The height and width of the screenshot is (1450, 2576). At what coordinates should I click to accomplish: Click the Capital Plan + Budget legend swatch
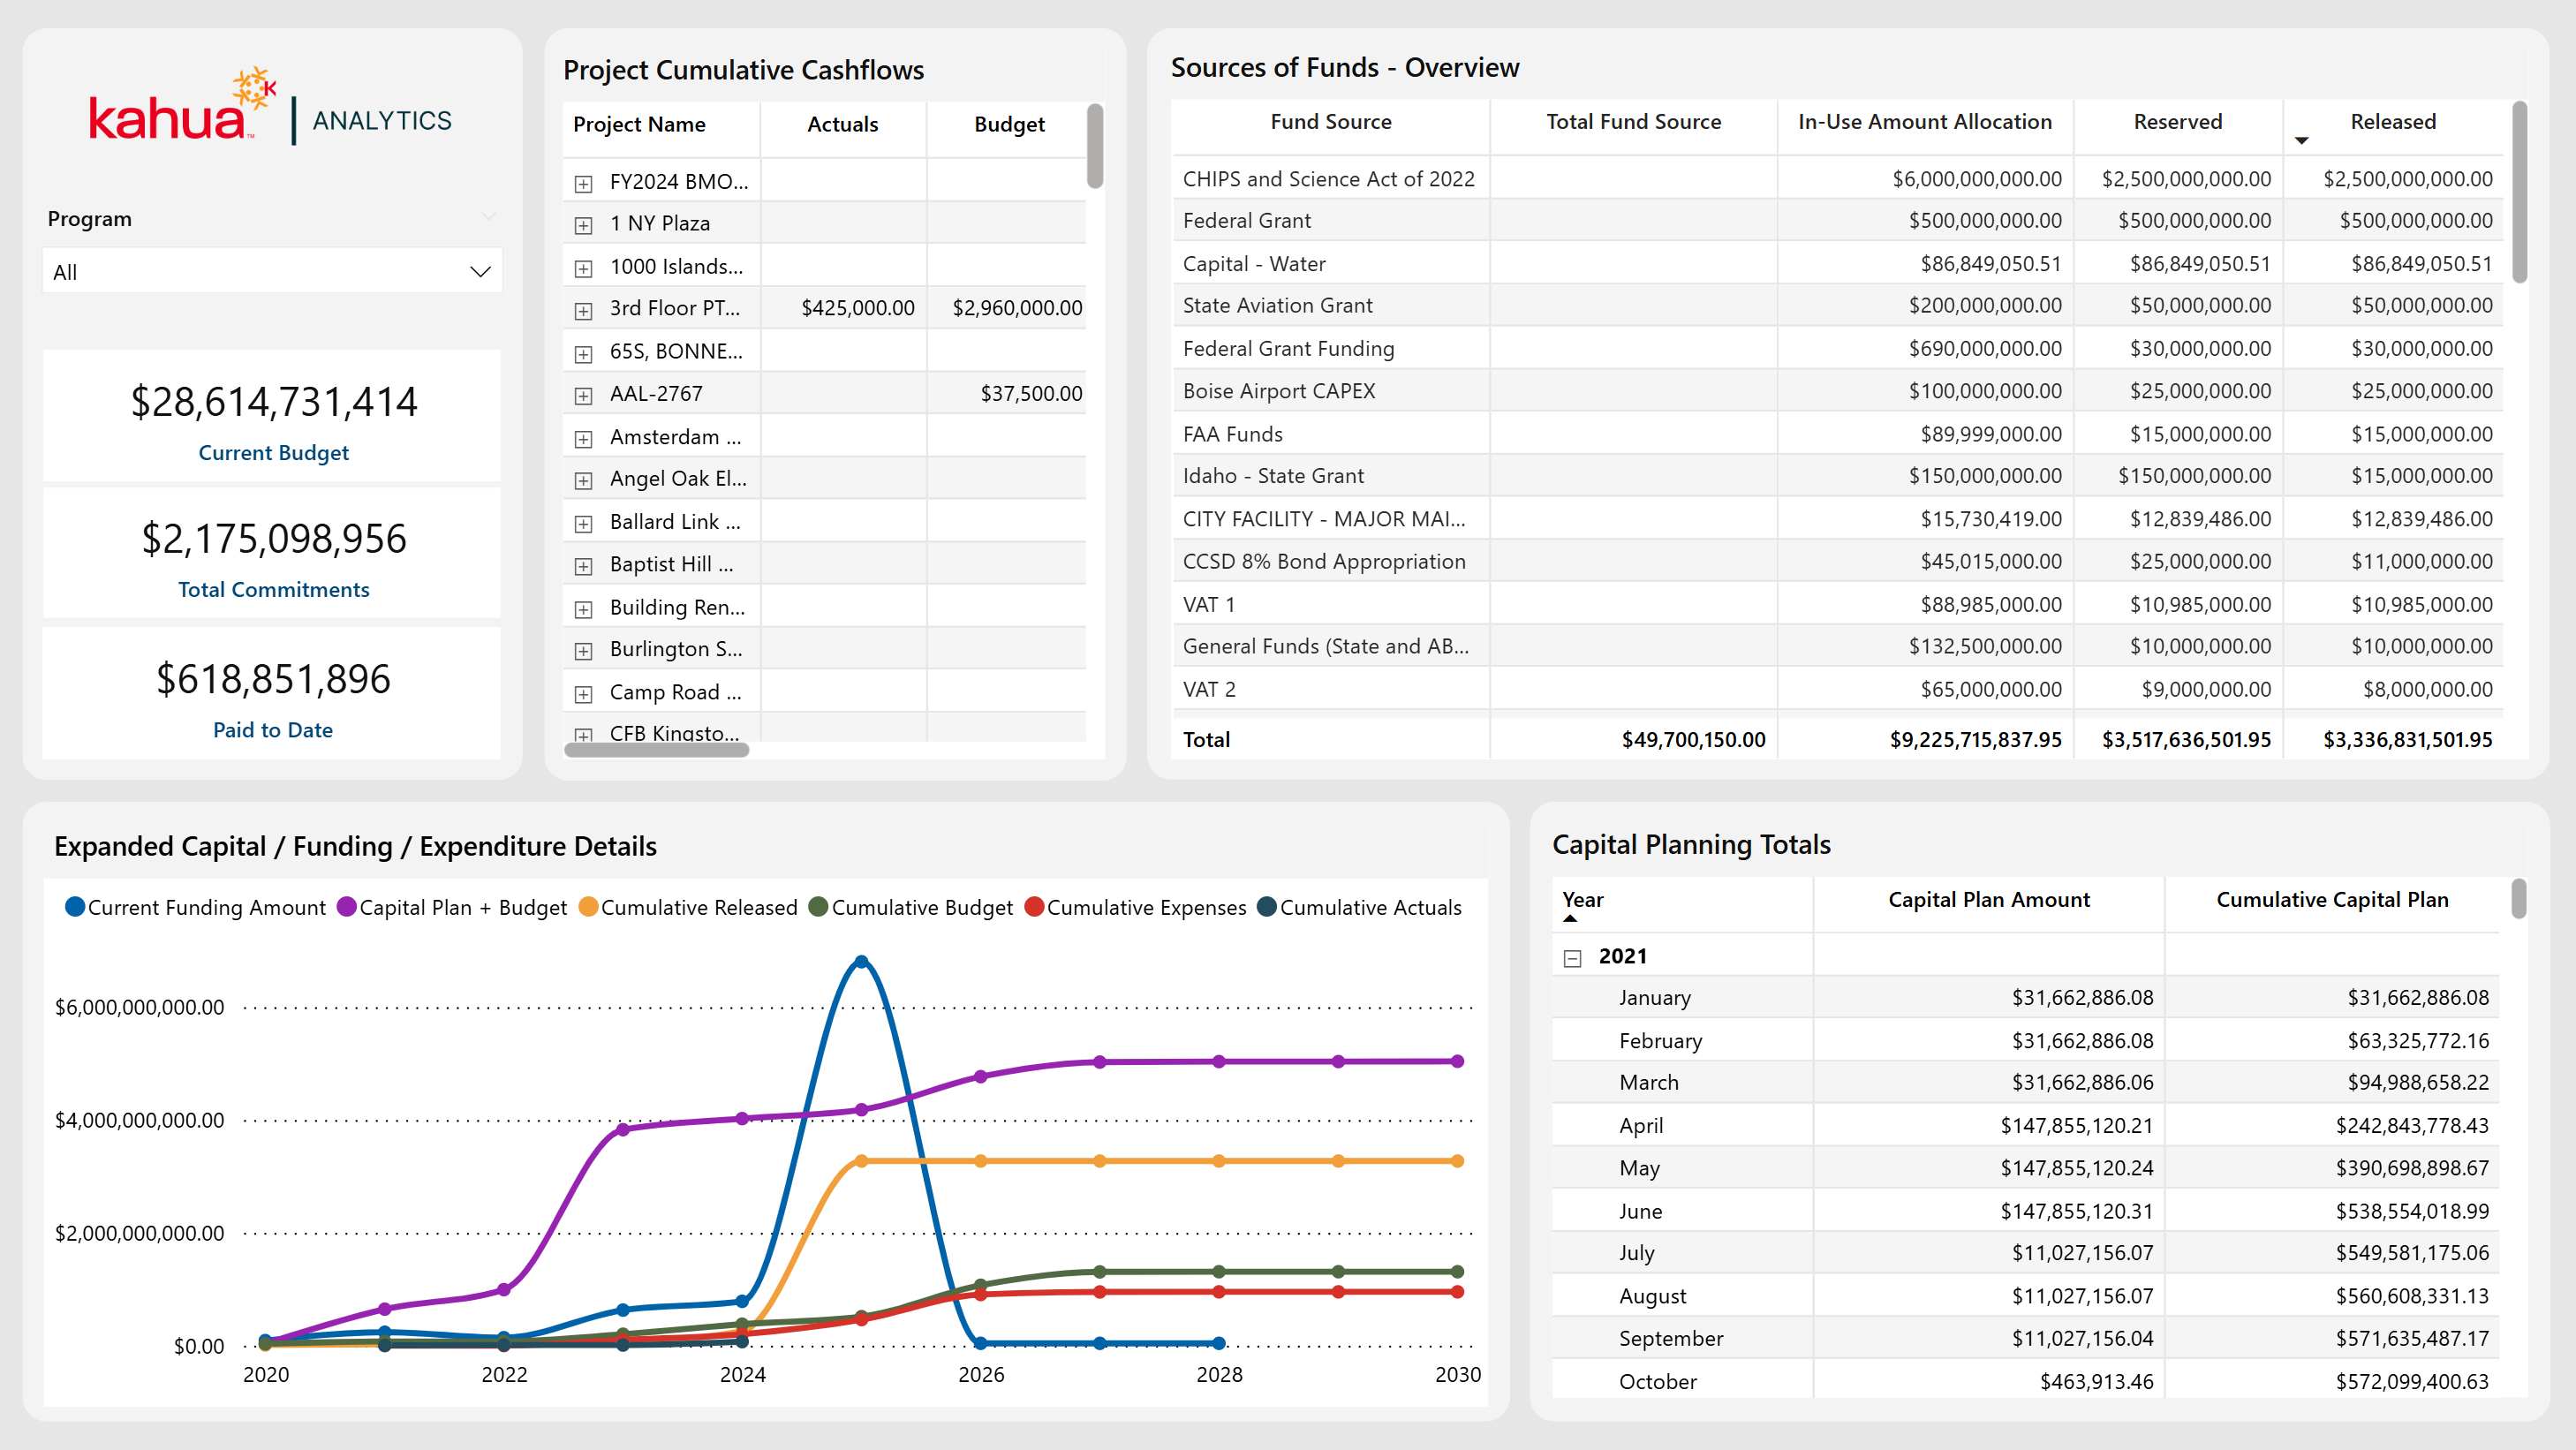(347, 908)
